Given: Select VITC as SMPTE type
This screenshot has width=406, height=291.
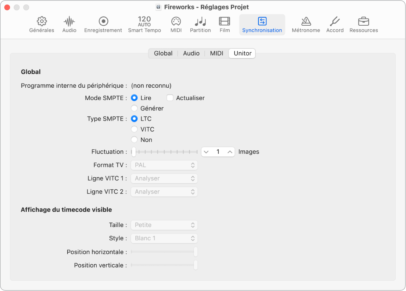Looking at the screenshot, I should [x=134, y=129].
